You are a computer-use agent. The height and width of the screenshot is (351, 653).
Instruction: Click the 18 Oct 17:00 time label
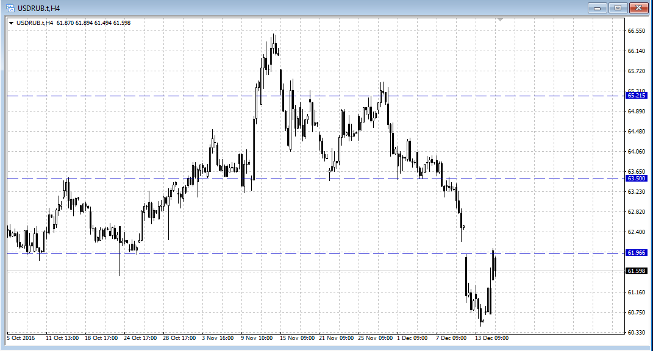click(101, 338)
